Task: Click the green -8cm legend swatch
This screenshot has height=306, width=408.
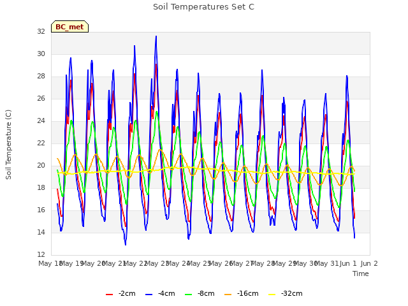Action: (189, 295)
